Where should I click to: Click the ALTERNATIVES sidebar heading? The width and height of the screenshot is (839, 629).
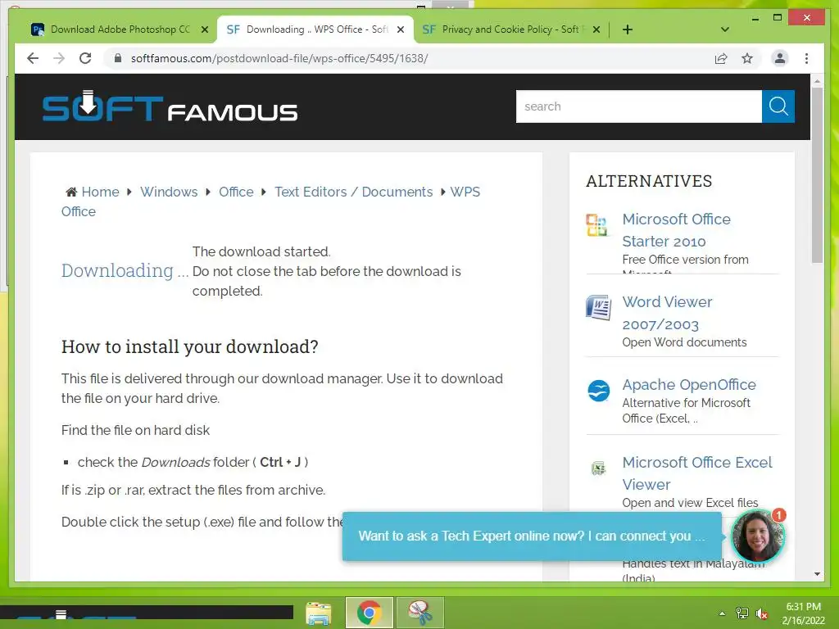click(649, 181)
